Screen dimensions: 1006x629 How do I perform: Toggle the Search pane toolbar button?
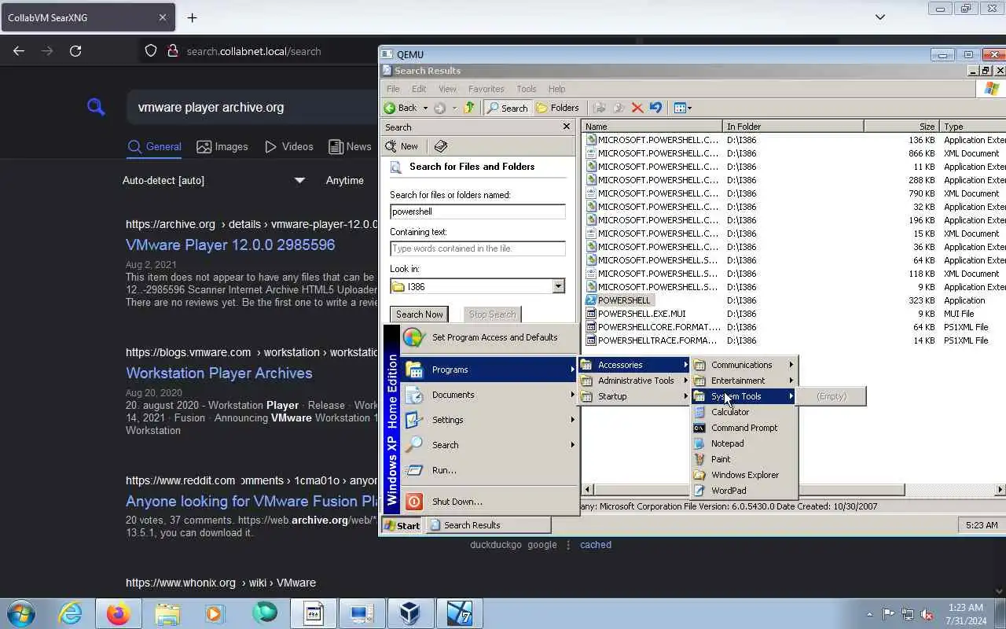pyautogui.click(x=507, y=108)
